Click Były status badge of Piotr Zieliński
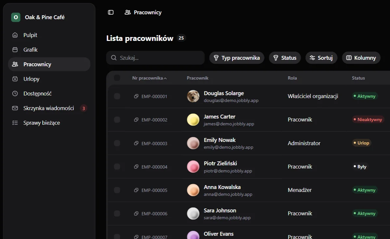This screenshot has height=239, width=390. [360, 167]
